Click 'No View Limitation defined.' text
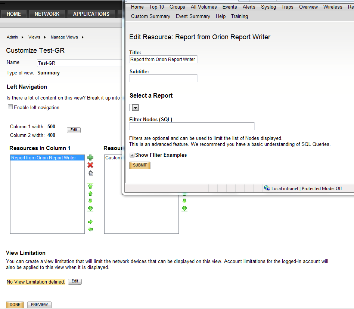This screenshot has width=354, height=309. click(x=36, y=282)
